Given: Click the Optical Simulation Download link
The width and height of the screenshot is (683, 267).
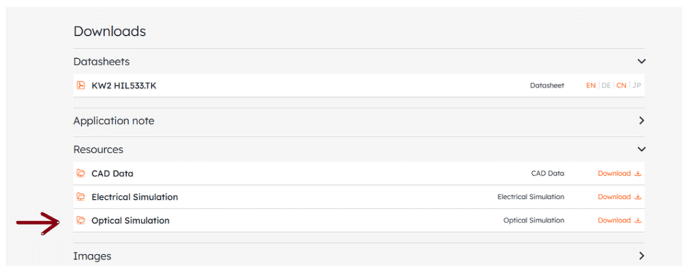Looking at the screenshot, I should [614, 220].
